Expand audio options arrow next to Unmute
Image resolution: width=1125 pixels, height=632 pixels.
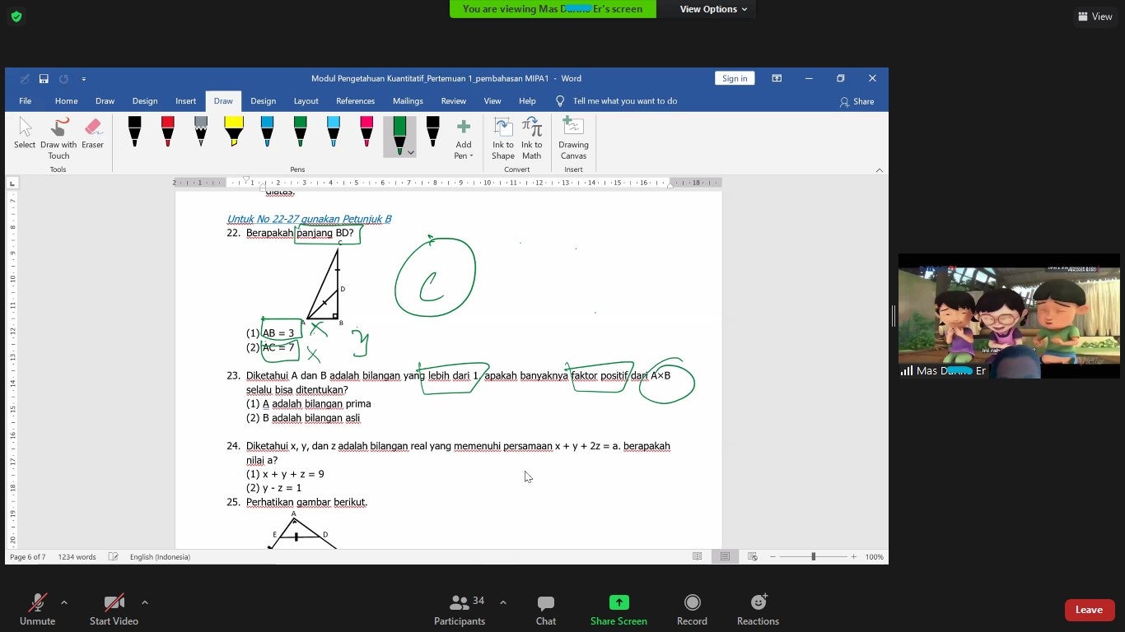(64, 602)
